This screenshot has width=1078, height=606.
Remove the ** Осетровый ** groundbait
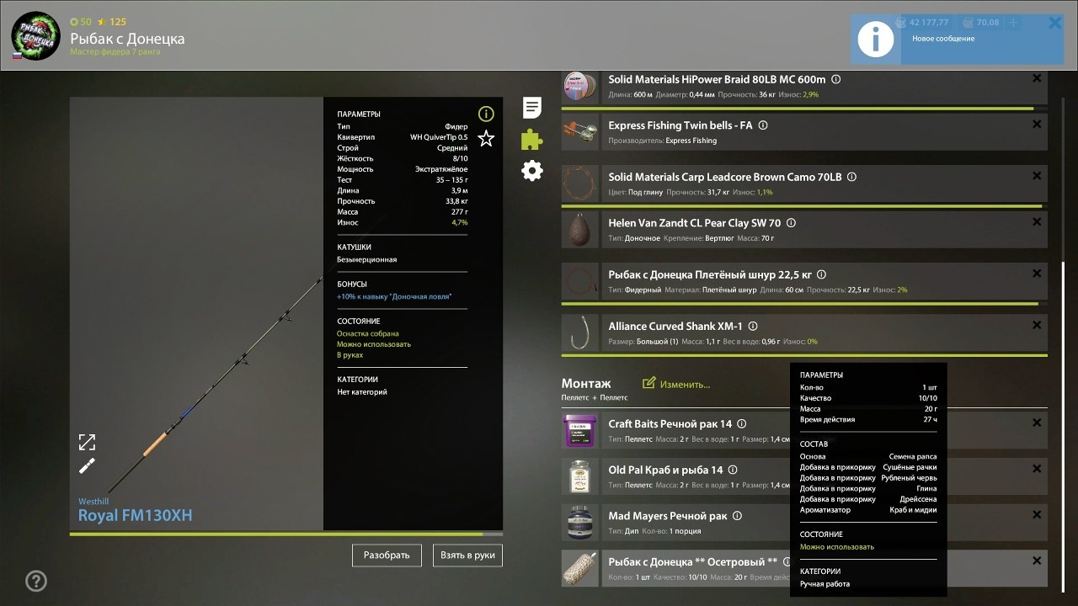[x=1037, y=561]
